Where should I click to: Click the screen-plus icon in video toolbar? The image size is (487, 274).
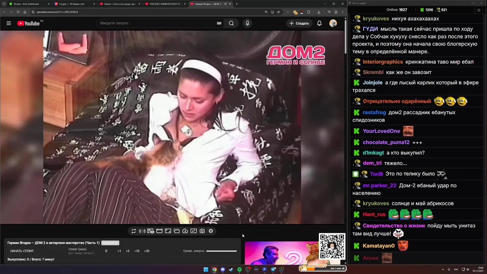pos(194,231)
